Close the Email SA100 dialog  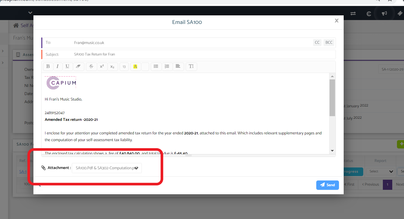pyautogui.click(x=337, y=21)
